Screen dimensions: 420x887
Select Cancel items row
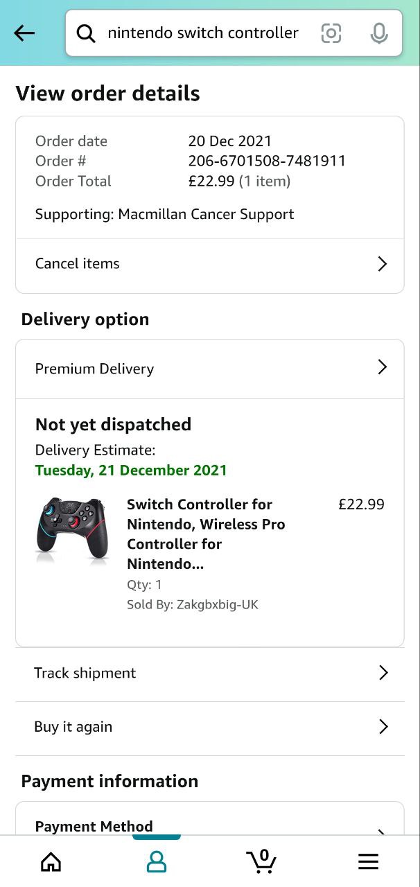[x=78, y=263]
